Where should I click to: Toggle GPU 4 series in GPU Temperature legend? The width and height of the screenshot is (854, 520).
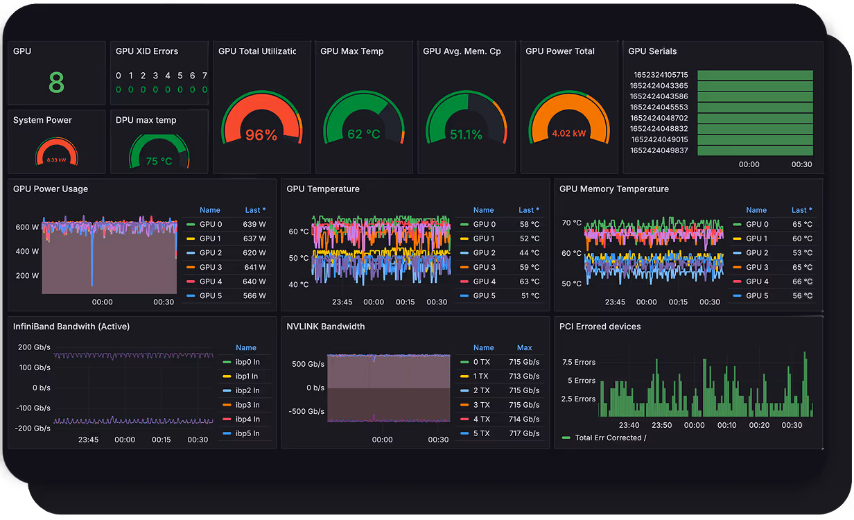pos(485,281)
